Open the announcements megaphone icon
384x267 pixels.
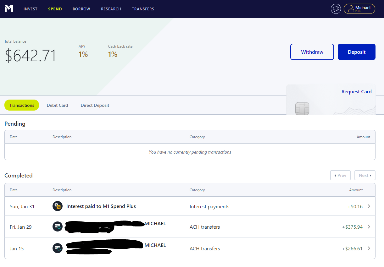336,9
